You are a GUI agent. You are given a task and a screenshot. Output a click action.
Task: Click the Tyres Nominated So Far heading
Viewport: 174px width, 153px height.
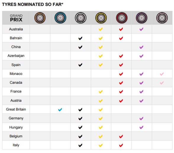33,4
